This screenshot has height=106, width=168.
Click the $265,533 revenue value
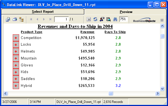(86, 86)
